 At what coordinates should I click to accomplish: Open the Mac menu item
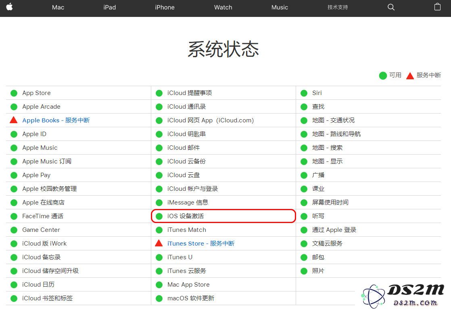click(58, 7)
